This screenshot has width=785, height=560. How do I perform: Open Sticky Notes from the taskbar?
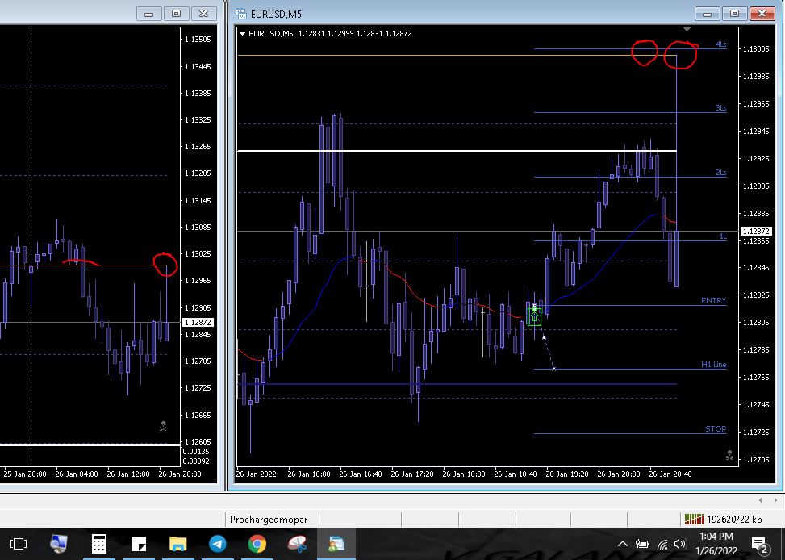[138, 544]
